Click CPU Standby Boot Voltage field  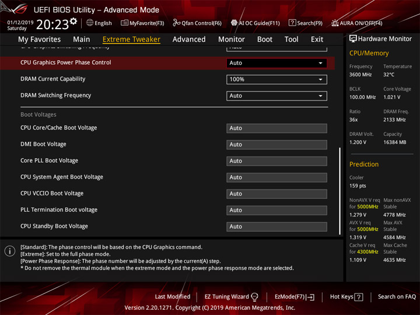click(x=276, y=226)
